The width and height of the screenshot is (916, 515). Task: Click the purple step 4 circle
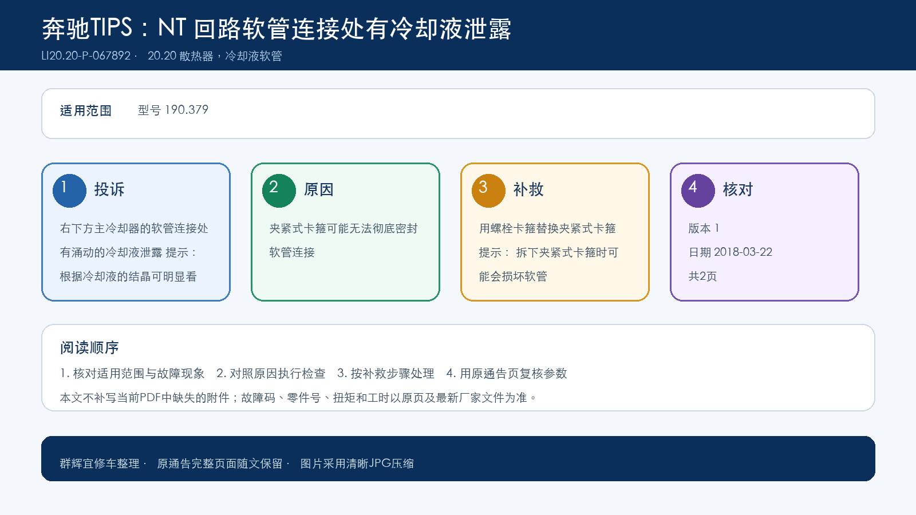(698, 191)
